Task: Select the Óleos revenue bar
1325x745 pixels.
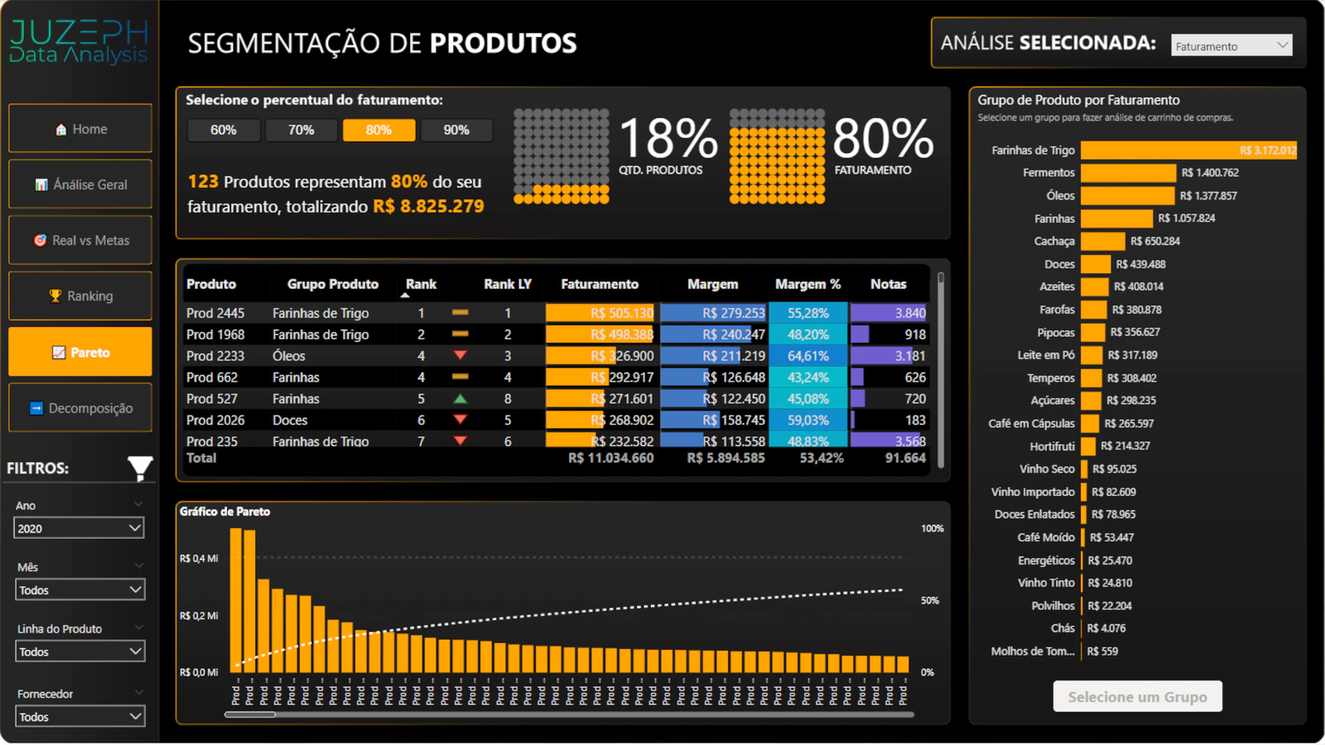Action: click(1127, 195)
